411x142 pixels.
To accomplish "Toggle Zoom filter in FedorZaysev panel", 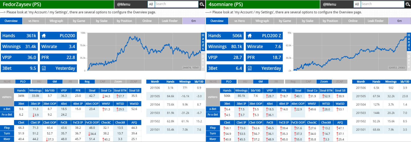I will click(x=118, y=82).
